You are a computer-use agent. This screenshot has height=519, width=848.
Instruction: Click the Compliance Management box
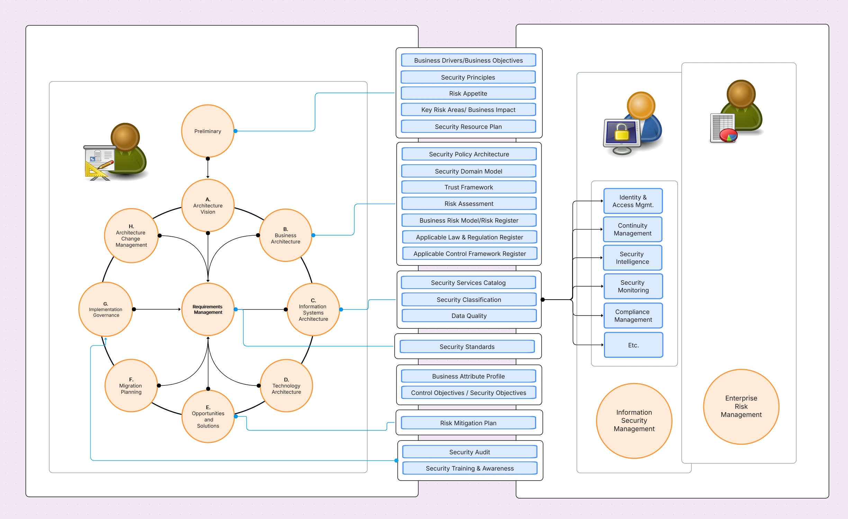pyautogui.click(x=633, y=316)
